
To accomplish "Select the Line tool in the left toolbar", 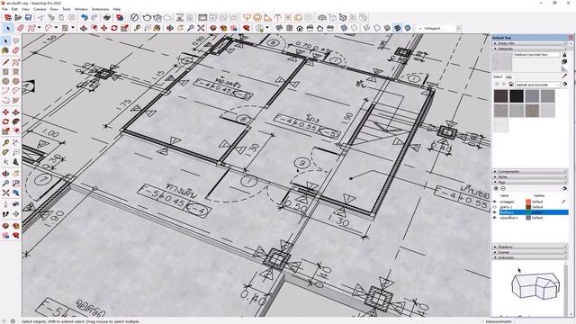I will [5, 62].
